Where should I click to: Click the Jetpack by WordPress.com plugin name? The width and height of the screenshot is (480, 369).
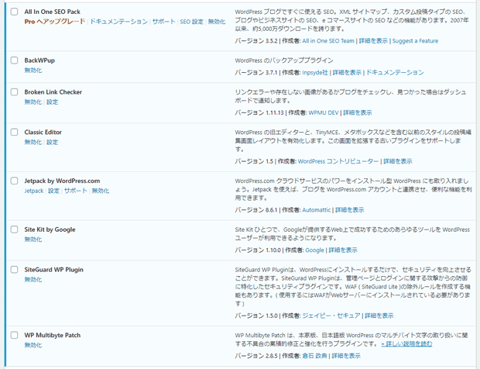pyautogui.click(x=62, y=181)
